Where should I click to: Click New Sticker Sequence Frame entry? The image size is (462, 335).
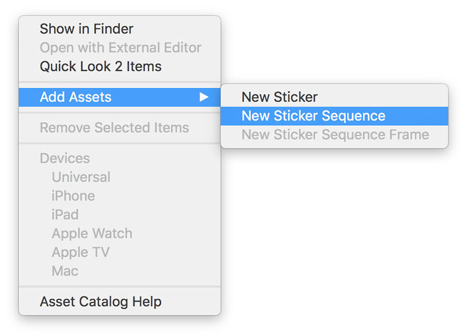[x=335, y=135]
